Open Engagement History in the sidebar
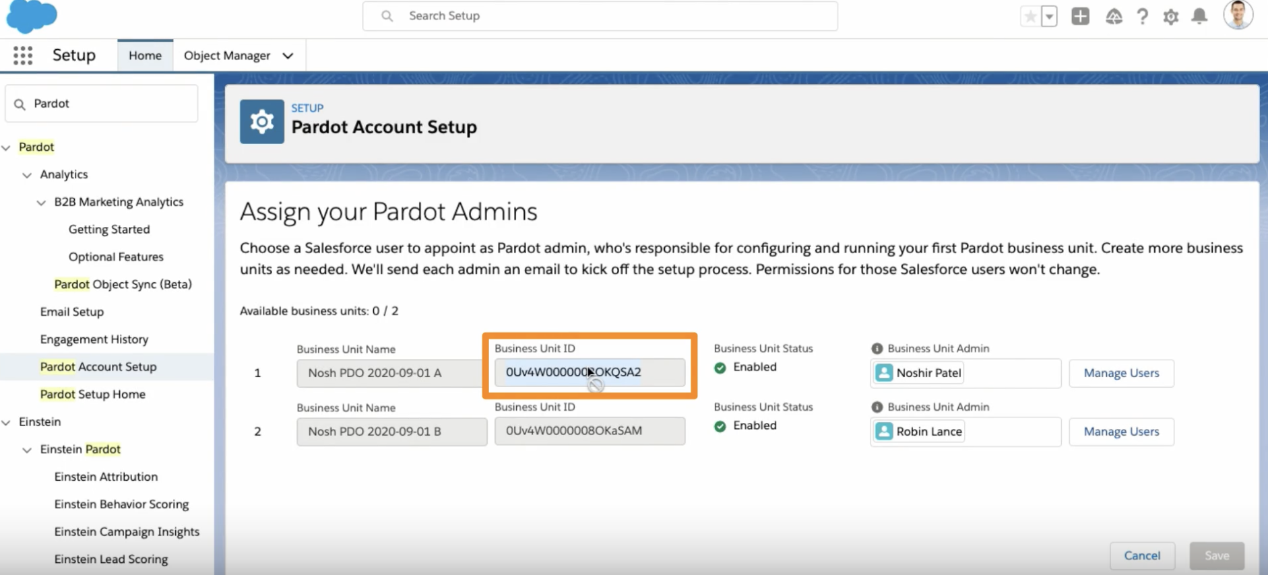The height and width of the screenshot is (575, 1268). pyautogui.click(x=94, y=339)
